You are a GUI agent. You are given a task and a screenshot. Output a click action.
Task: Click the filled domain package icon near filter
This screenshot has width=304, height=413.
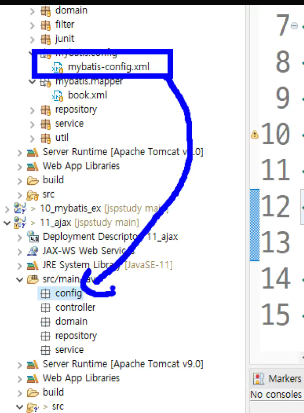pos(45,11)
